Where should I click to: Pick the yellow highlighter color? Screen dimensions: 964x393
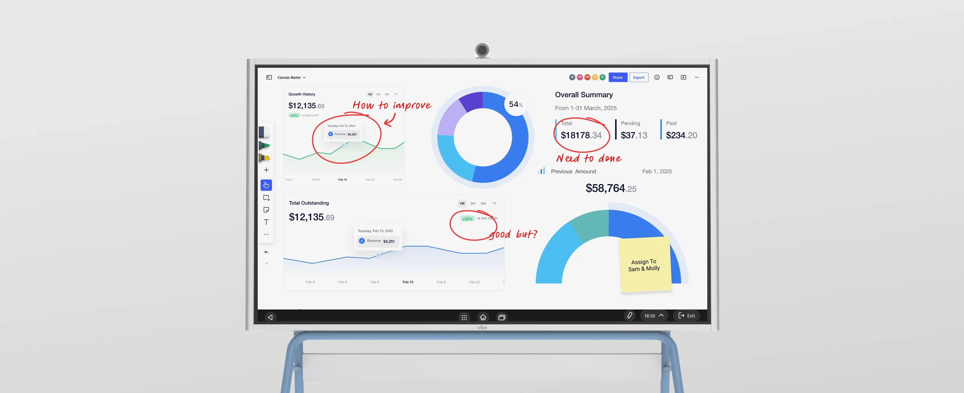point(265,158)
